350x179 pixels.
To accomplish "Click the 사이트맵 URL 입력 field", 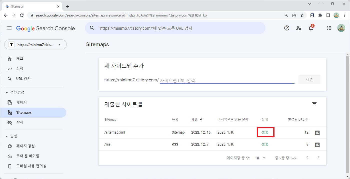I will pyautogui.click(x=227, y=80).
